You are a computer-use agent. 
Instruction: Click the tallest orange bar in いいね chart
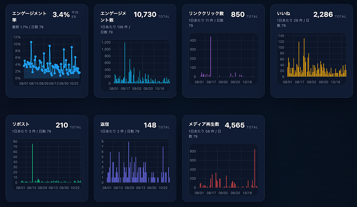coord(304,57)
